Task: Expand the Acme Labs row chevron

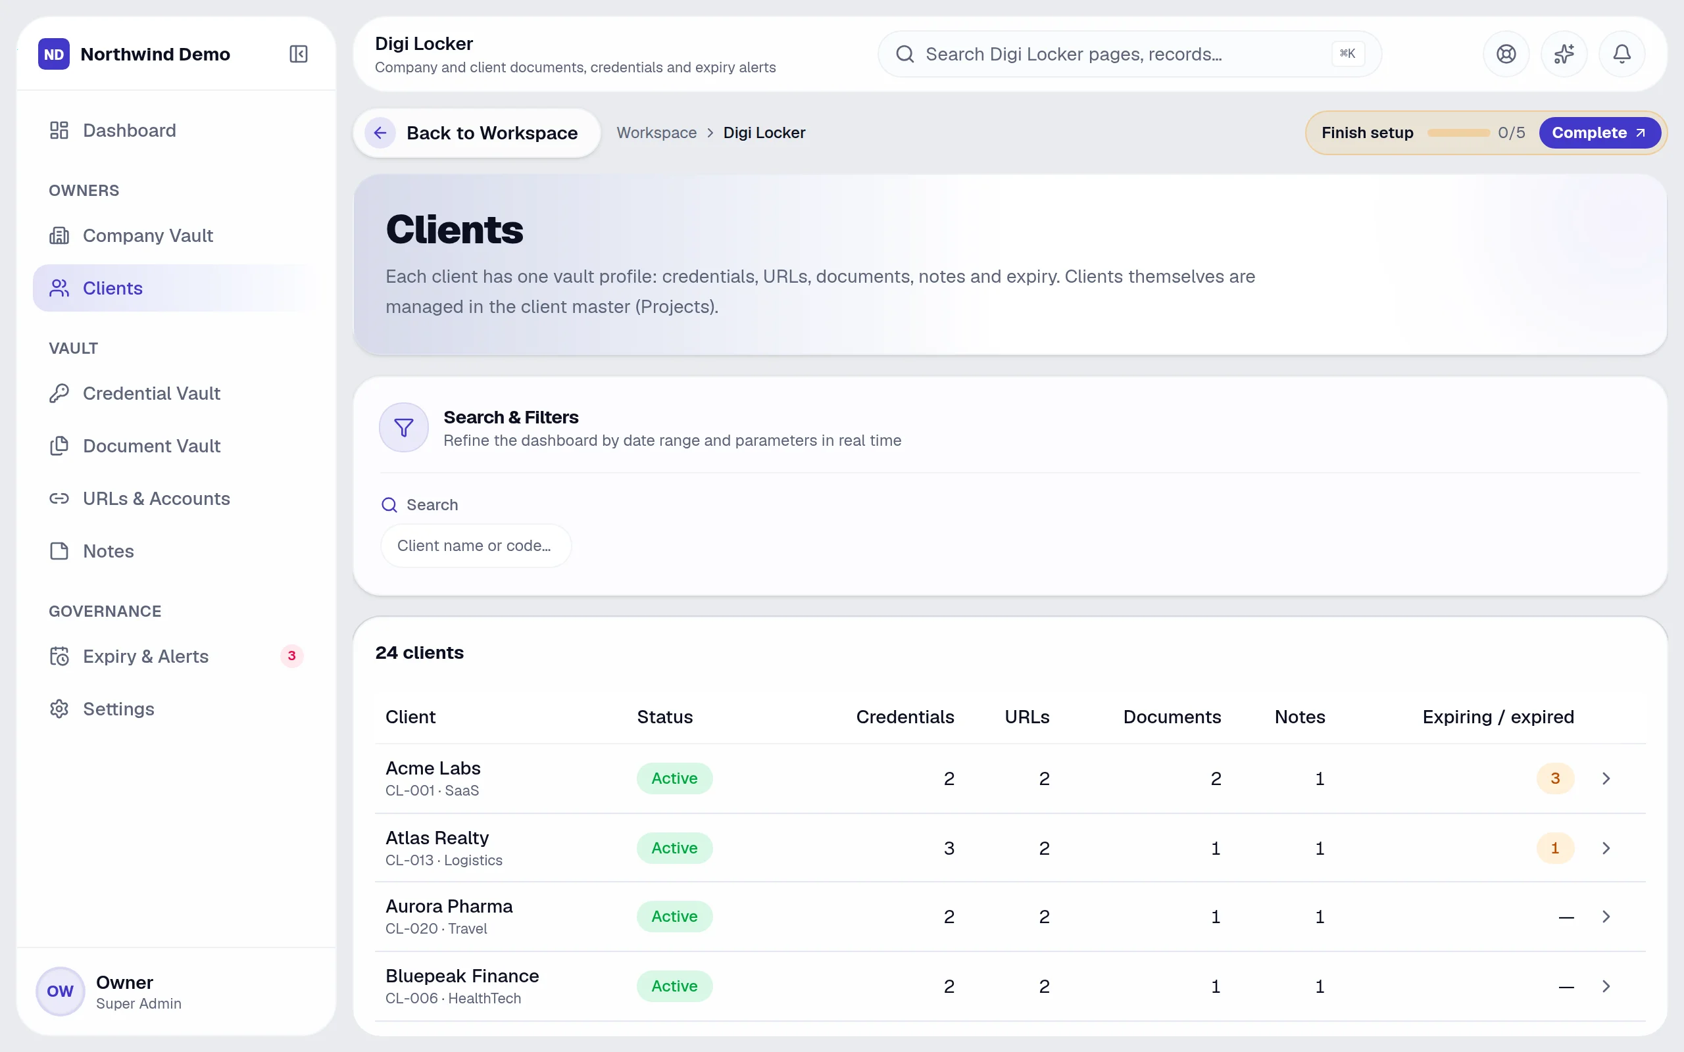Action: point(1606,778)
